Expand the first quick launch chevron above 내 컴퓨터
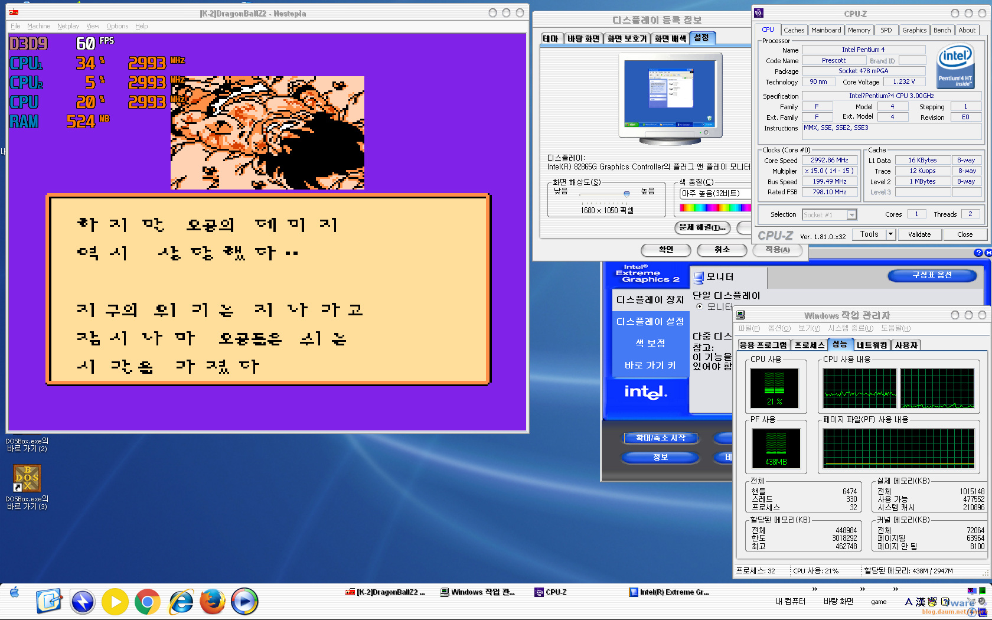 (814, 589)
